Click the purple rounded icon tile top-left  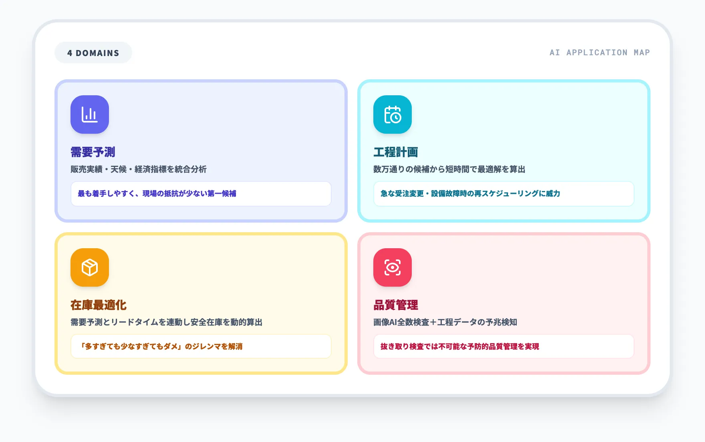(89, 115)
